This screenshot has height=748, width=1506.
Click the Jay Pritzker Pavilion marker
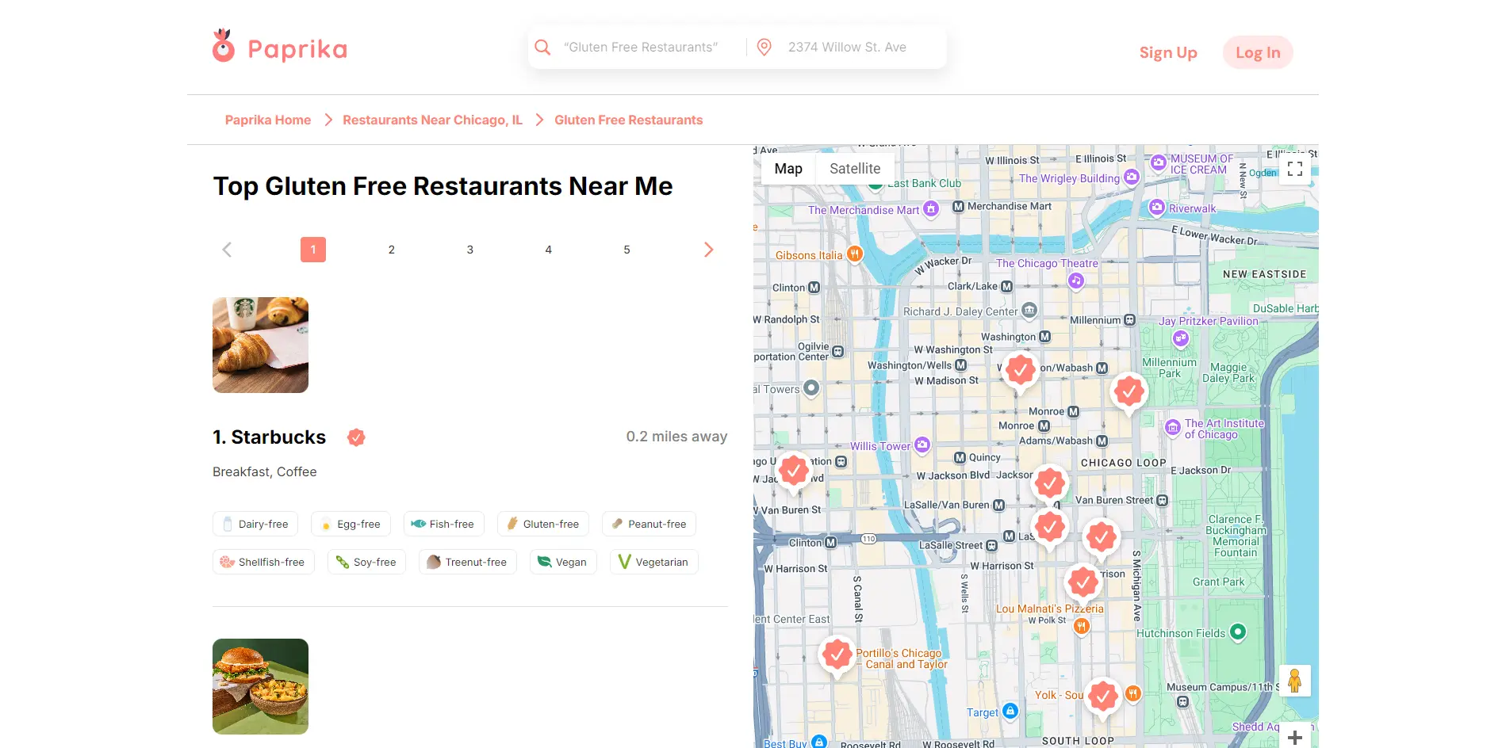coord(1181,338)
